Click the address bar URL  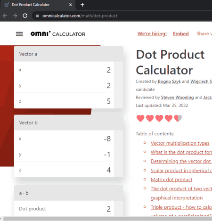click(80, 16)
